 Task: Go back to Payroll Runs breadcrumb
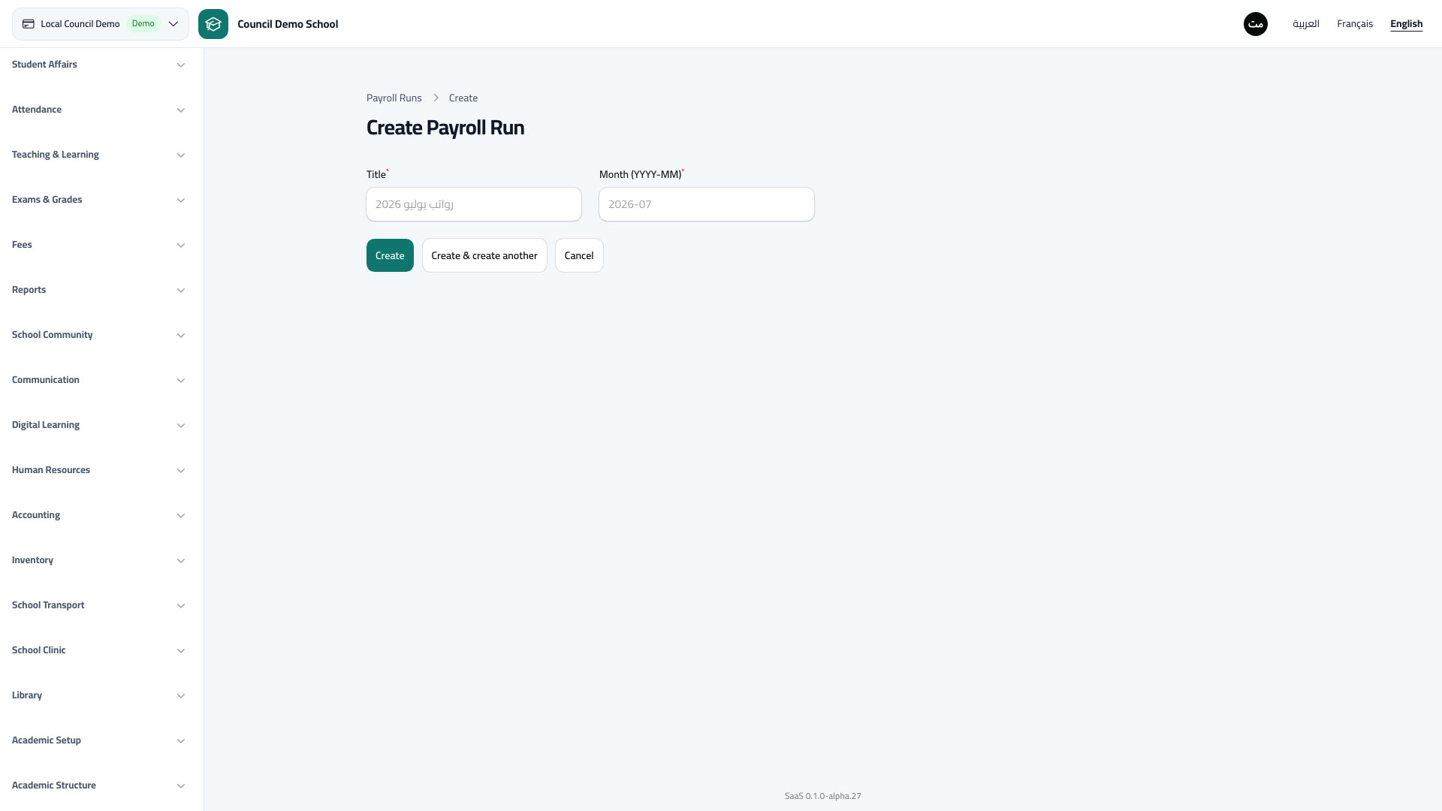coord(394,98)
